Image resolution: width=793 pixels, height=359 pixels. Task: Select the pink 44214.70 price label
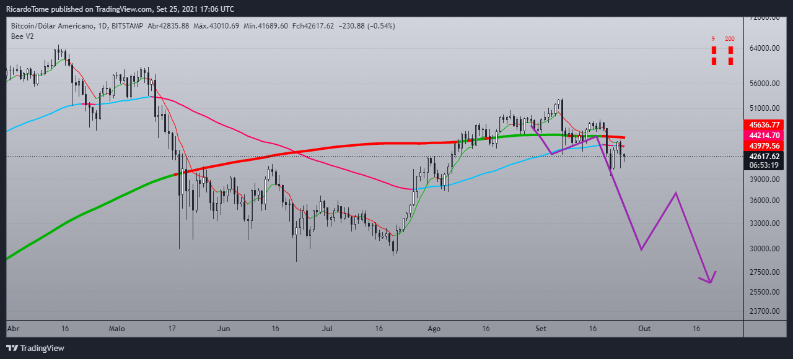(764, 135)
